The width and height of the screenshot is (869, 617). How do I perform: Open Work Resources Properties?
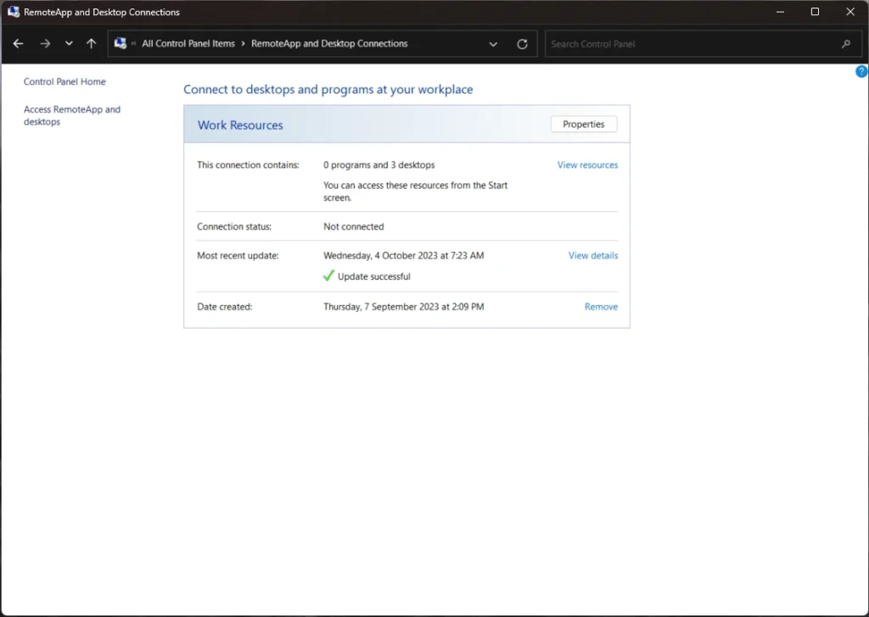pyautogui.click(x=584, y=124)
